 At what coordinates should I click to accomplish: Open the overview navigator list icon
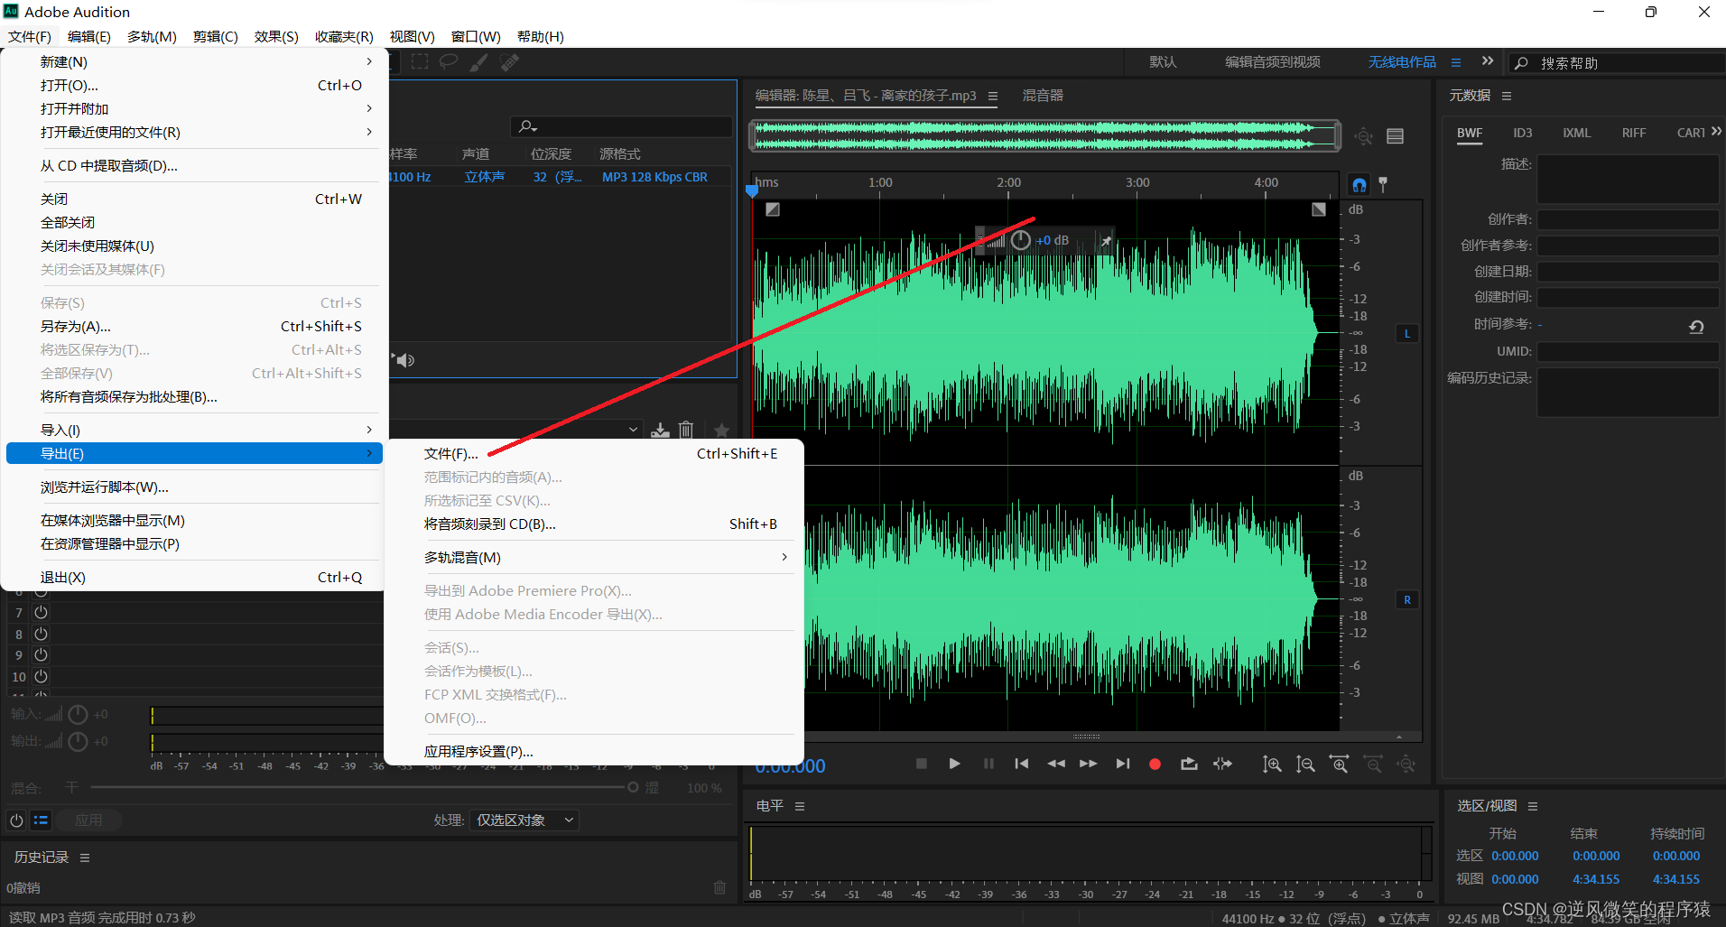(x=1395, y=136)
